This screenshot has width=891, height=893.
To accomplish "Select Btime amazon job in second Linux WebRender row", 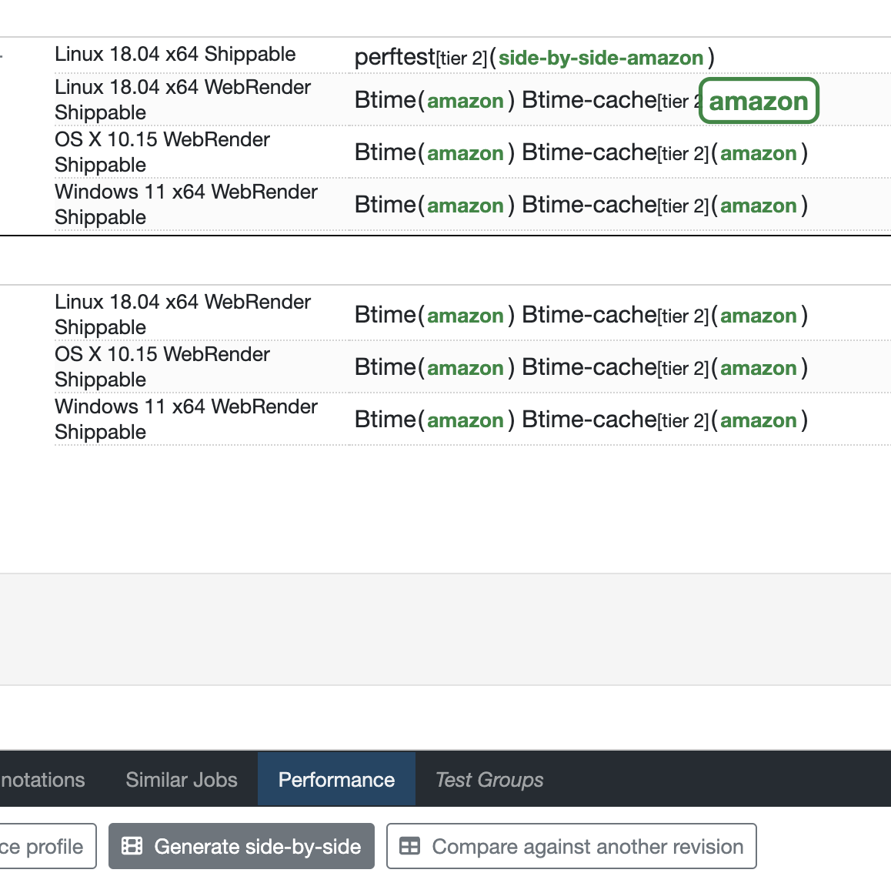I will coord(465,316).
